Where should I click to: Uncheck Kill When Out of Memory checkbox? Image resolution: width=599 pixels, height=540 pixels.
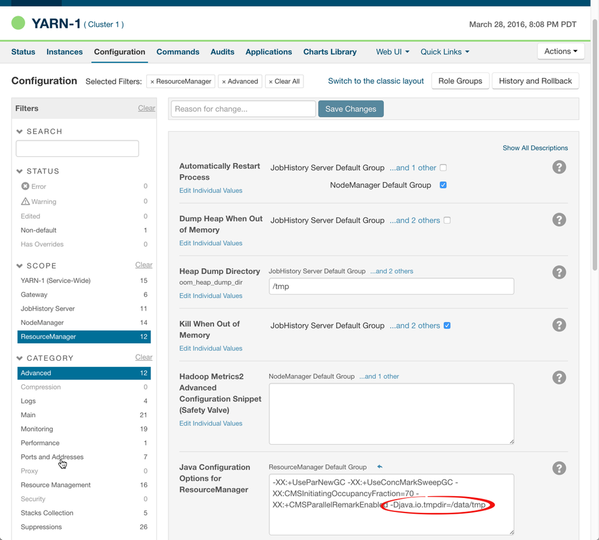pyautogui.click(x=447, y=325)
